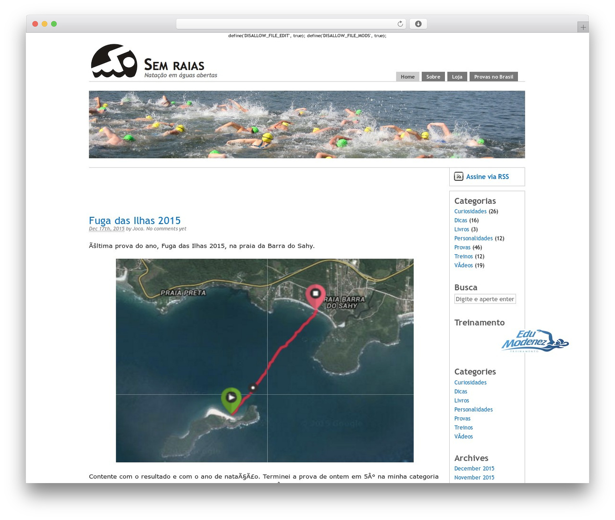Click Provas under Categories list

pyautogui.click(x=462, y=419)
